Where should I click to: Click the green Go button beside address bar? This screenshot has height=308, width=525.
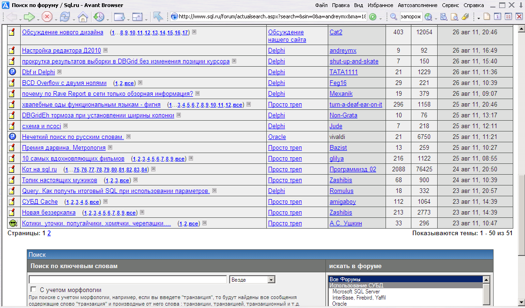(373, 17)
